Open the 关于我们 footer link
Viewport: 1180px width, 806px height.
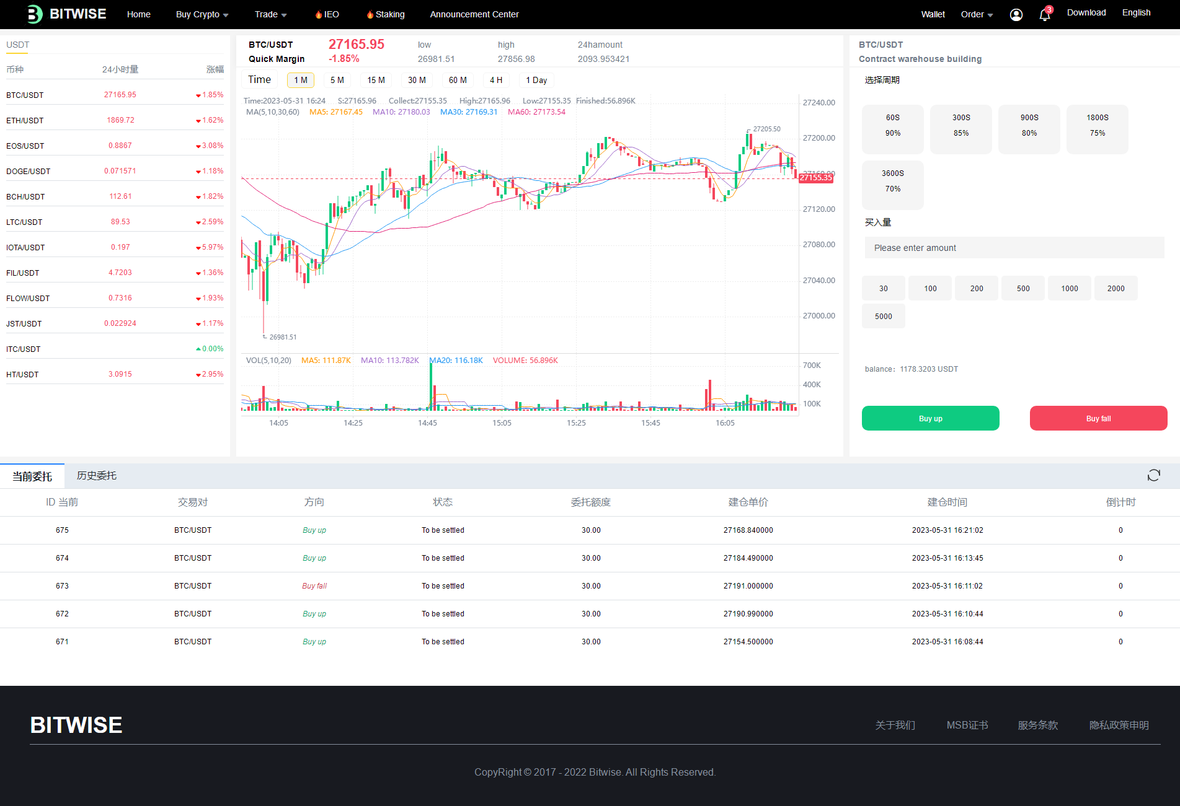[895, 725]
